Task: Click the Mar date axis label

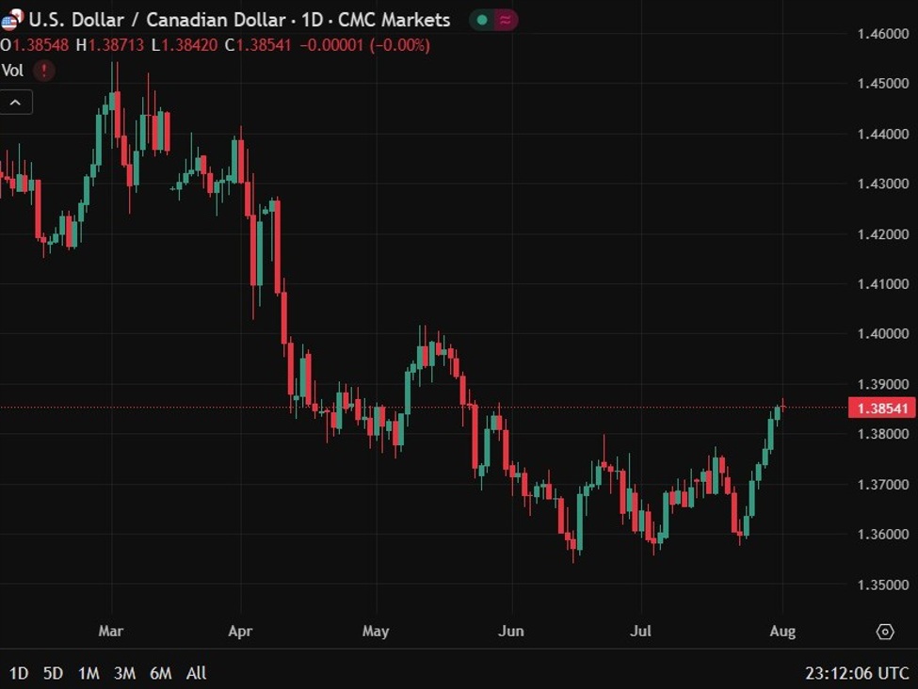Action: click(111, 631)
